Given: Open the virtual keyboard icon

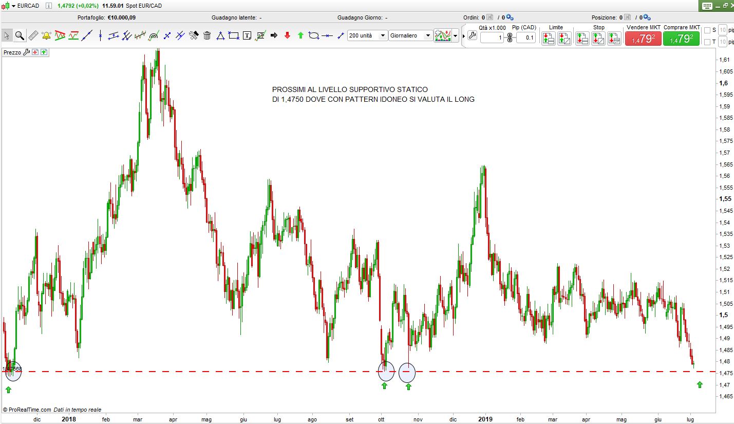Looking at the screenshot, I should click(x=707, y=6).
